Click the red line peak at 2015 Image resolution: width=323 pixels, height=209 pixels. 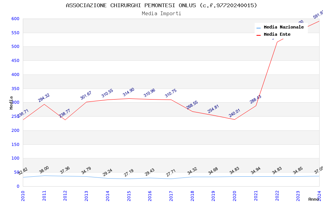129,98
